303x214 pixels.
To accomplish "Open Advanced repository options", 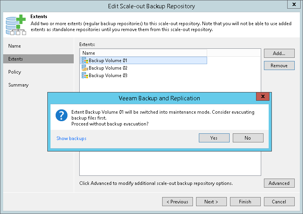I will pos(279,183).
